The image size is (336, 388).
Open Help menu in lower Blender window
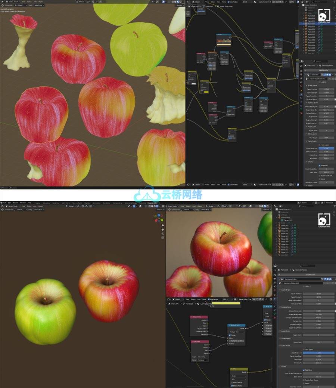click(x=29, y=203)
